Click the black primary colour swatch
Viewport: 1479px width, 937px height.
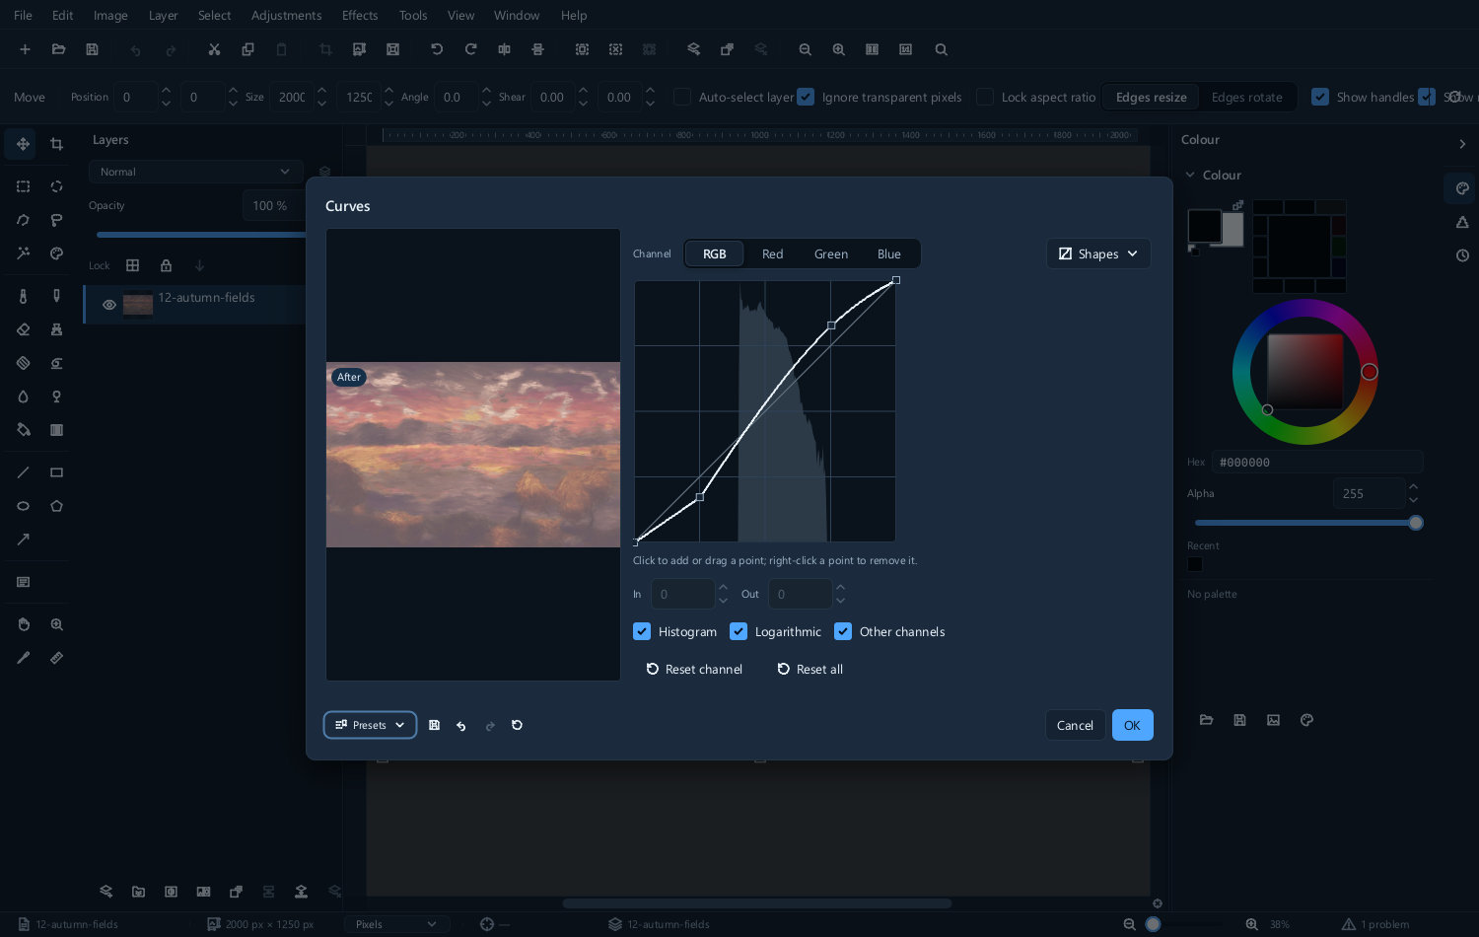tap(1204, 226)
